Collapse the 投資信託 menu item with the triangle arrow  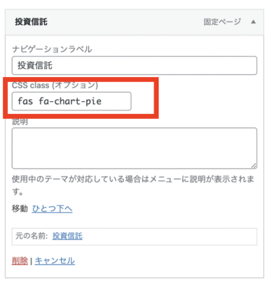click(x=253, y=22)
